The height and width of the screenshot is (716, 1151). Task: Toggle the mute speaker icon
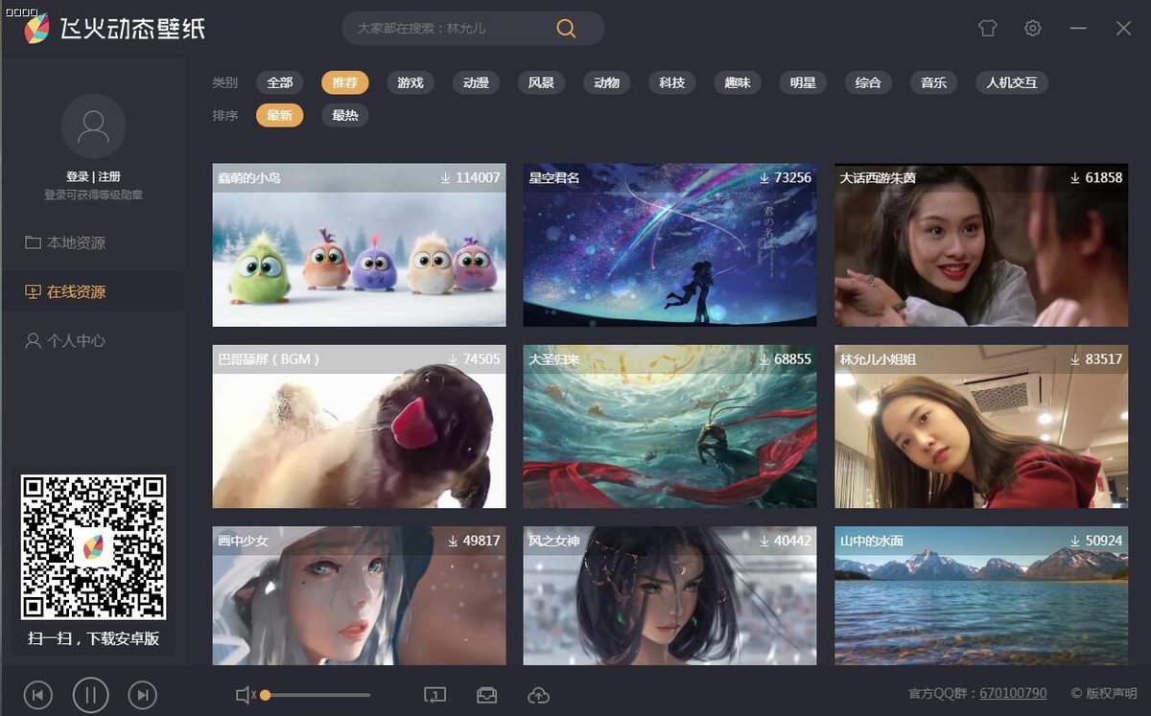tap(245, 695)
